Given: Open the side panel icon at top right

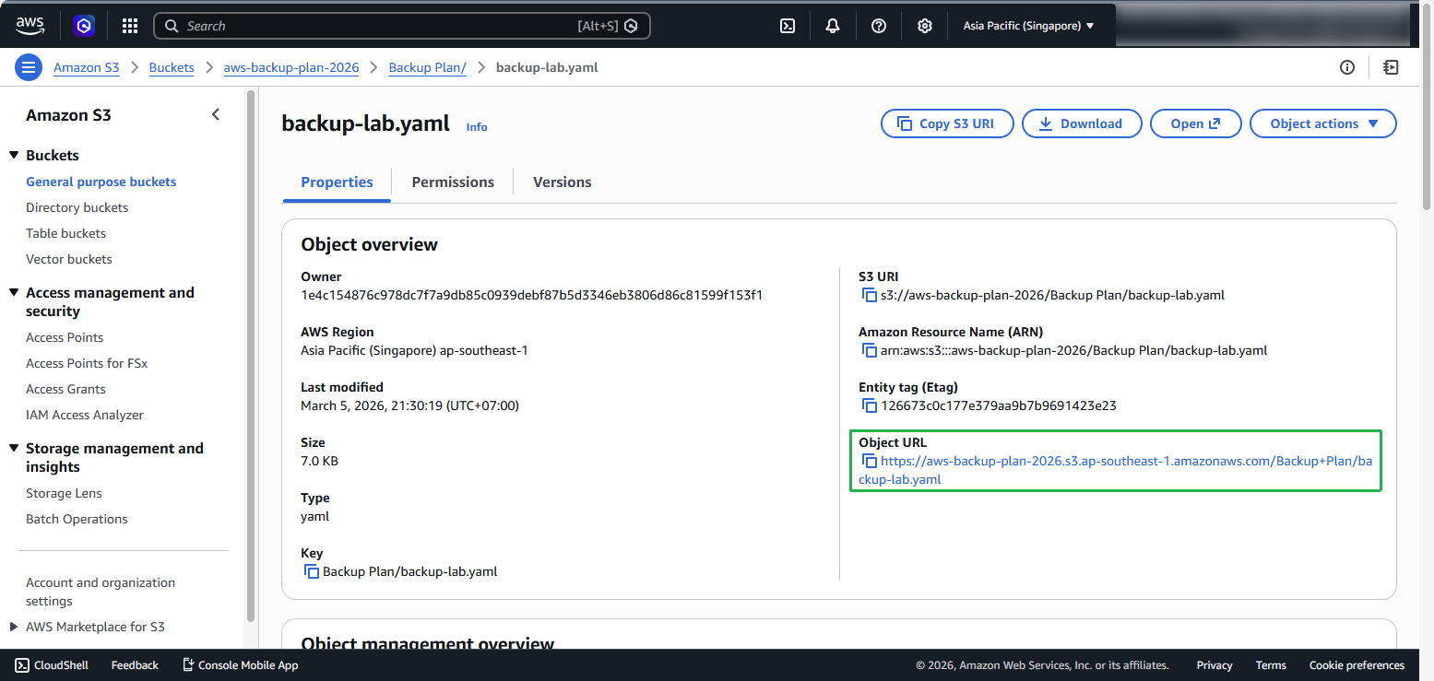Looking at the screenshot, I should tap(1391, 67).
